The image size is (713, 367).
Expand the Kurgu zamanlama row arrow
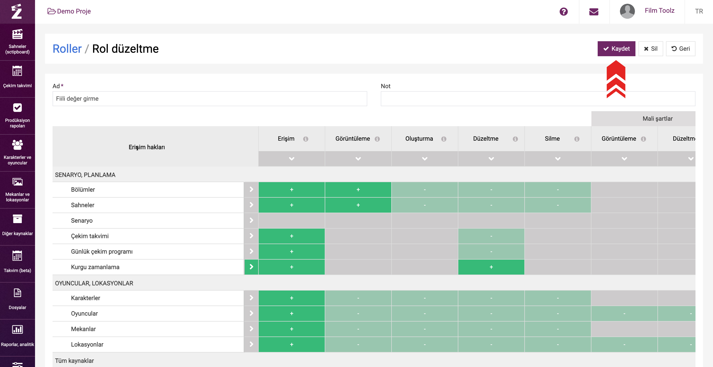[x=251, y=267]
